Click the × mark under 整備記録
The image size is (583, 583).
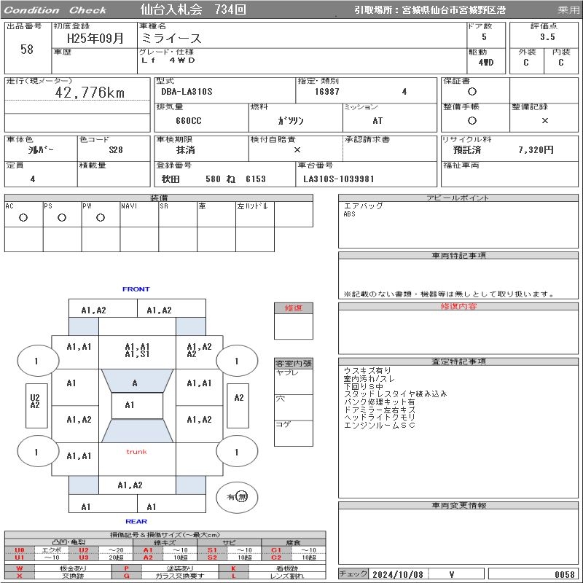pos(545,120)
